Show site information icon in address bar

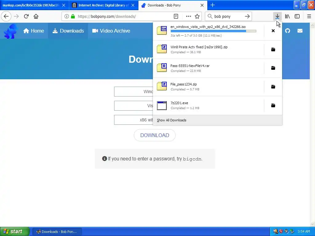pos(67,17)
